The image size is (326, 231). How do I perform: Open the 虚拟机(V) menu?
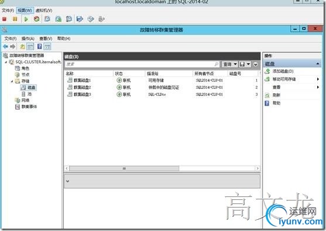44,11
